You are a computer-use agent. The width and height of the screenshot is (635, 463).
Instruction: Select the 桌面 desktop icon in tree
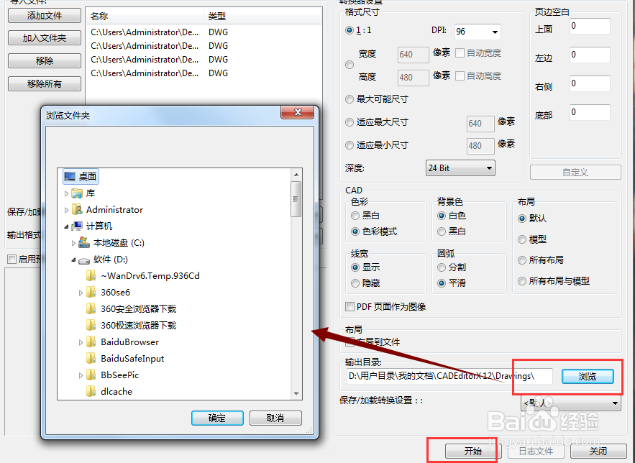tap(70, 176)
